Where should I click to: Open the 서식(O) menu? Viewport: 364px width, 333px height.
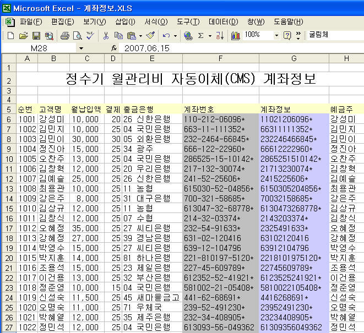(x=156, y=22)
